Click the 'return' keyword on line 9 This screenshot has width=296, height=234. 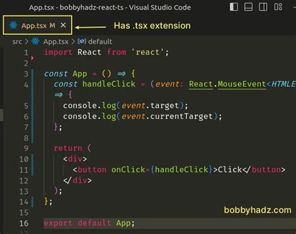coord(68,148)
